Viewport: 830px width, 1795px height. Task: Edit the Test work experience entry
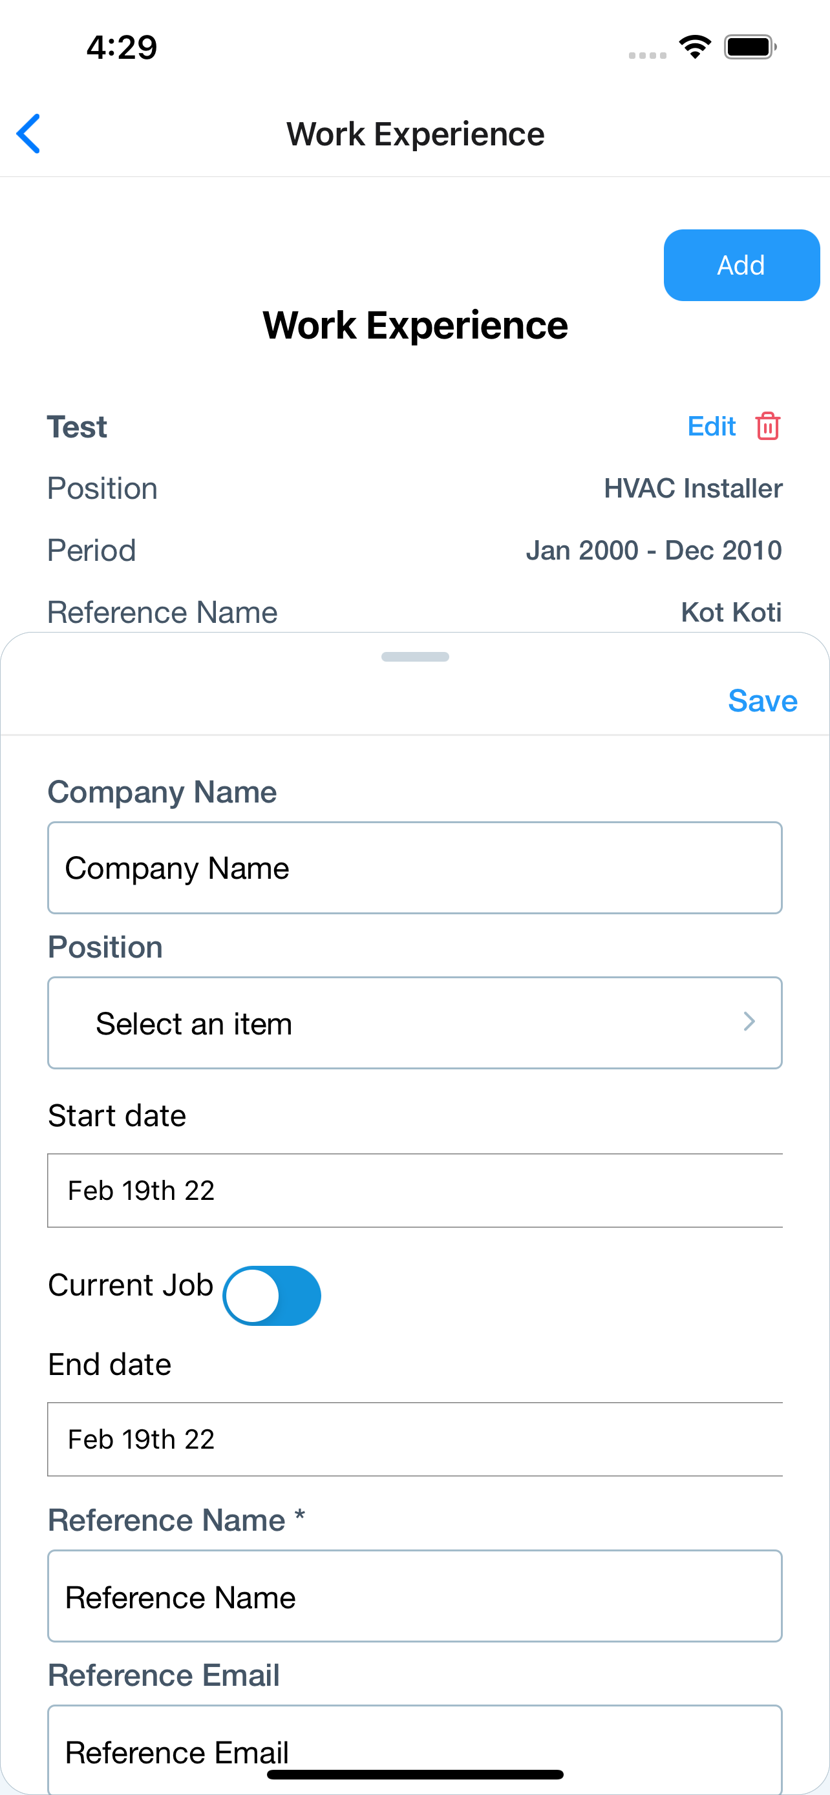711,426
